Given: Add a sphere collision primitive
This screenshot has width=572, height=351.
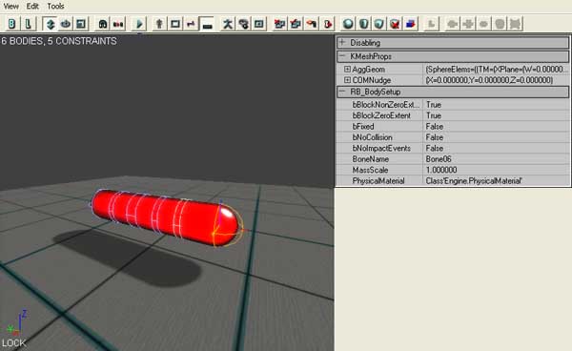Looking at the screenshot, I should click(x=348, y=24).
